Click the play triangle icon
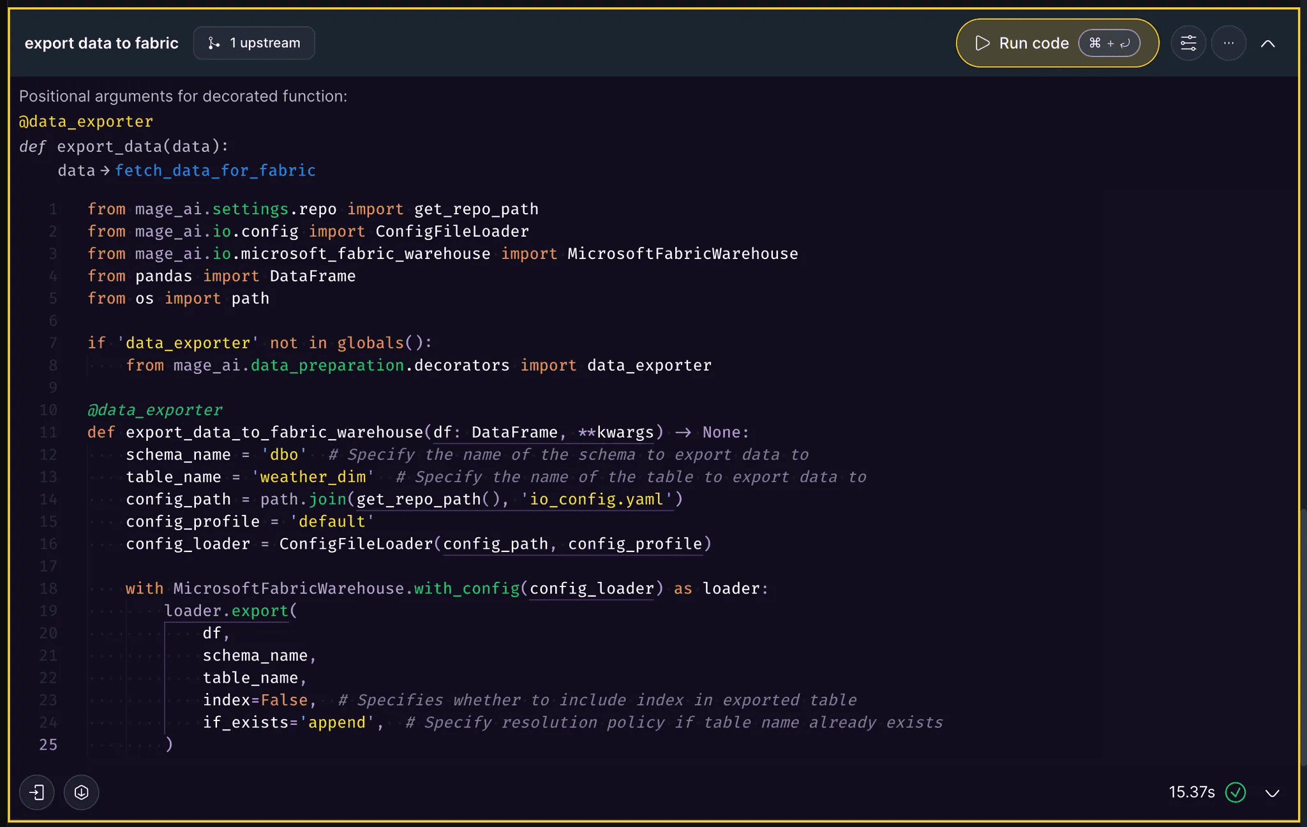 982,43
